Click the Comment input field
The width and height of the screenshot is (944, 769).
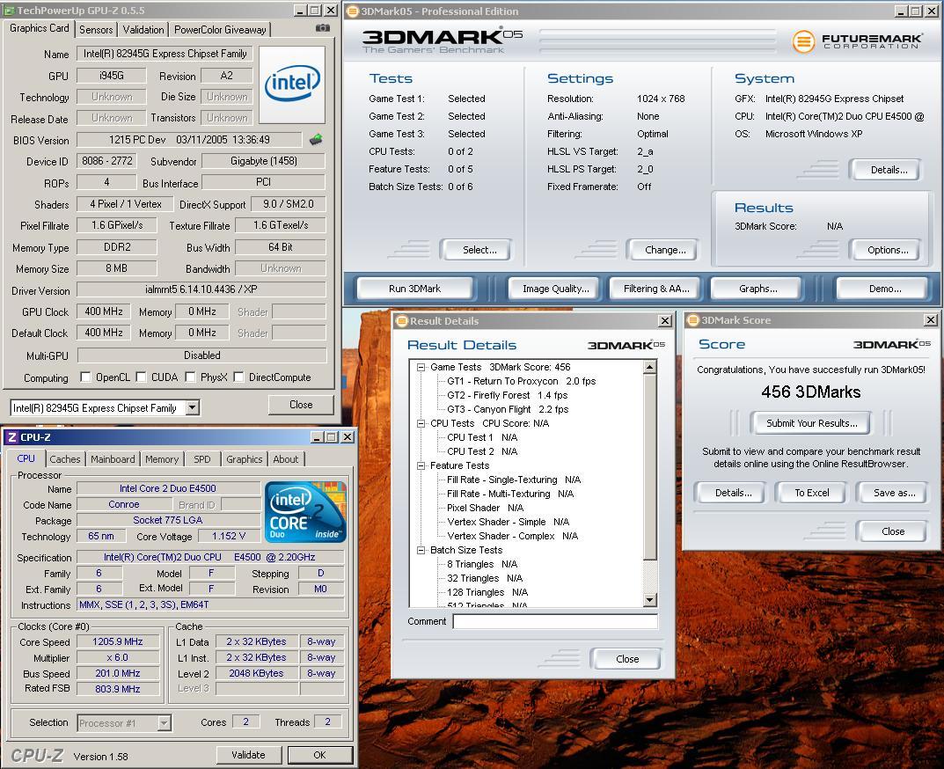pyautogui.click(x=554, y=621)
